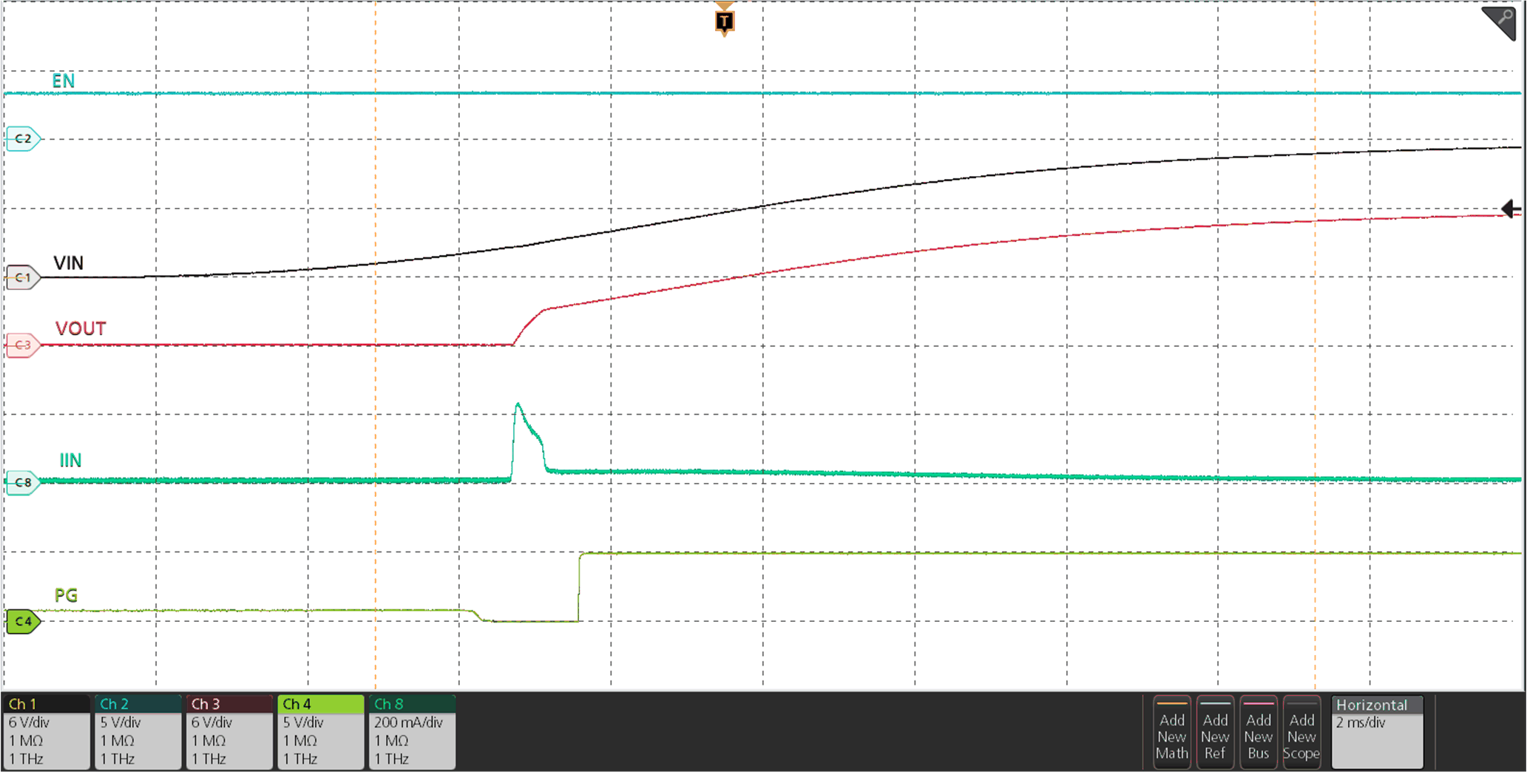Click the Add New Math button
This screenshot has height=772, width=1527.
(1172, 733)
